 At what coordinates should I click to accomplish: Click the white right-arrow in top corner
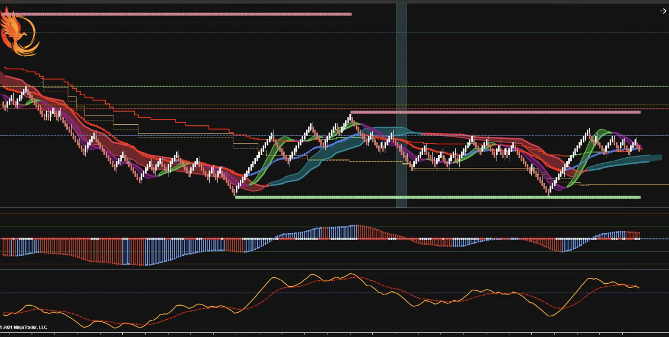[x=662, y=11]
